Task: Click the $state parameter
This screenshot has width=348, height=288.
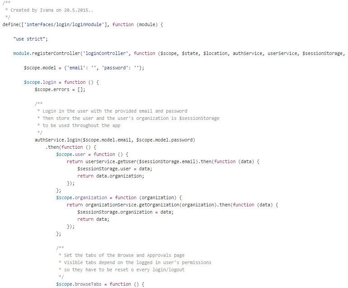Action: [x=190, y=53]
